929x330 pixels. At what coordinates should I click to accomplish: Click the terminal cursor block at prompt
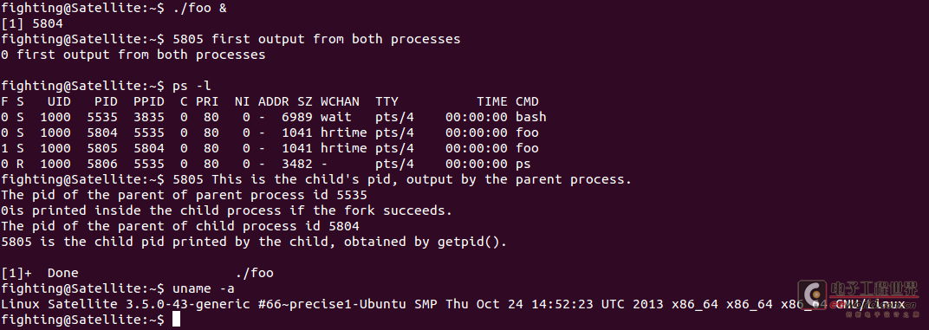[x=176, y=320]
